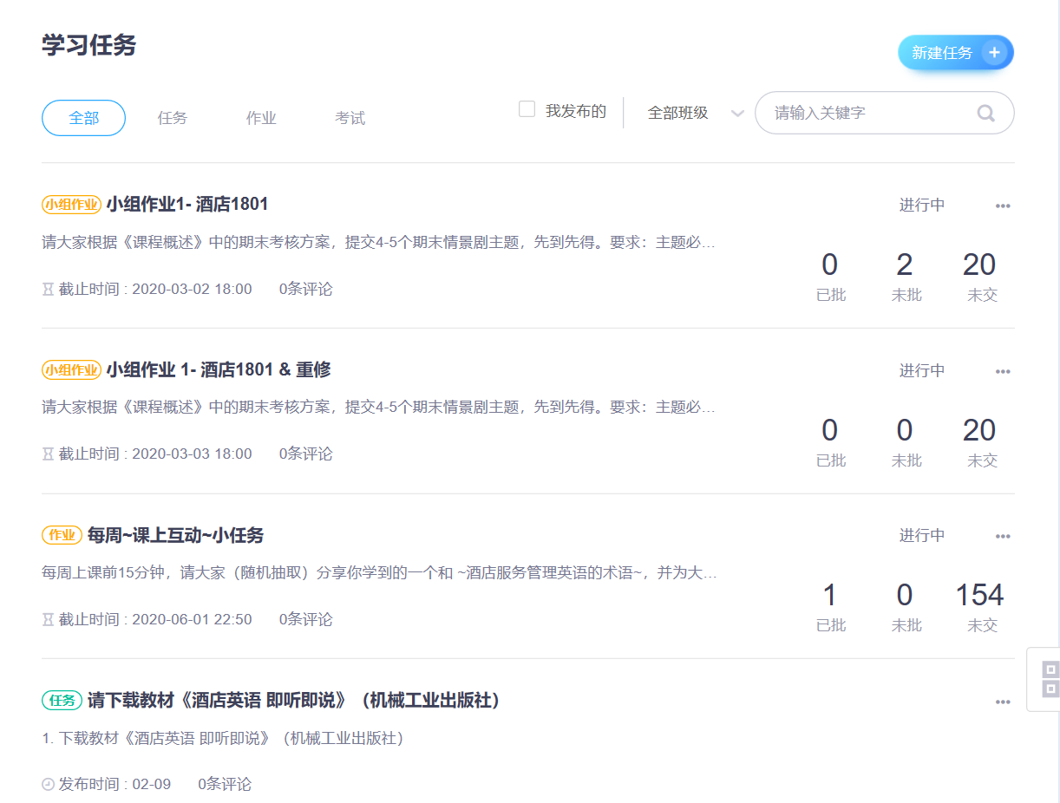The image size is (1060, 803).
Task: Click the 小组作业 tag on 酒店1801 & 重修
Action: tap(71, 370)
